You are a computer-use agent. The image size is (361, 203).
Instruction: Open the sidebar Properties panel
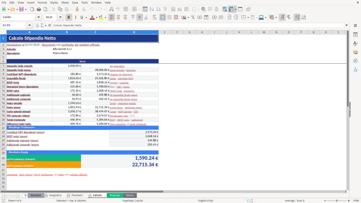tap(355, 35)
